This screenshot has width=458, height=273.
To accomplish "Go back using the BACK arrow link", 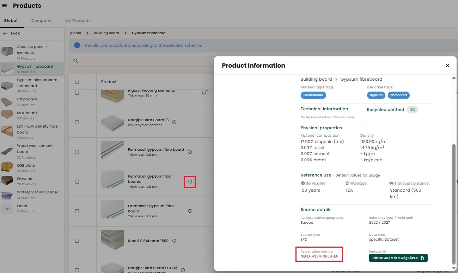I will (12, 33).
